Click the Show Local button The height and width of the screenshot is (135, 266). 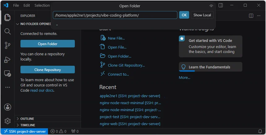[202, 15]
